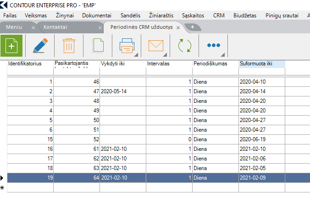Click the envelope email icon

156,46
